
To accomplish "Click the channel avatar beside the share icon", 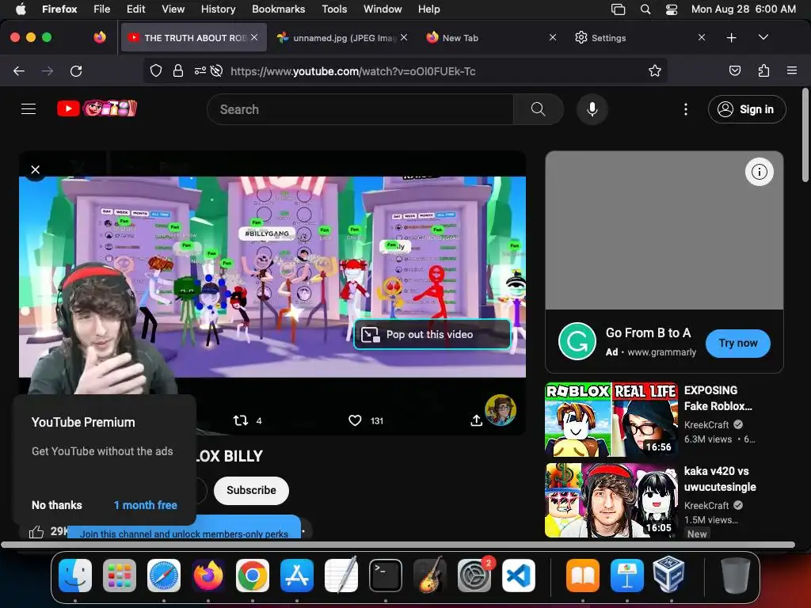I will click(501, 410).
